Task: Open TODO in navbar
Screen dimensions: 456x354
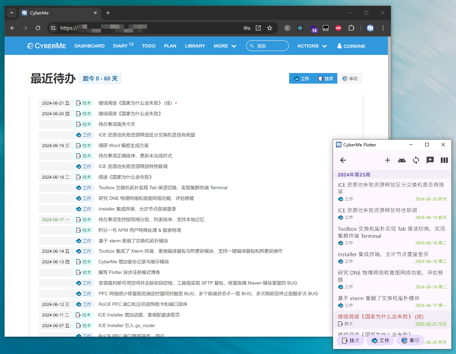Action: tap(148, 46)
